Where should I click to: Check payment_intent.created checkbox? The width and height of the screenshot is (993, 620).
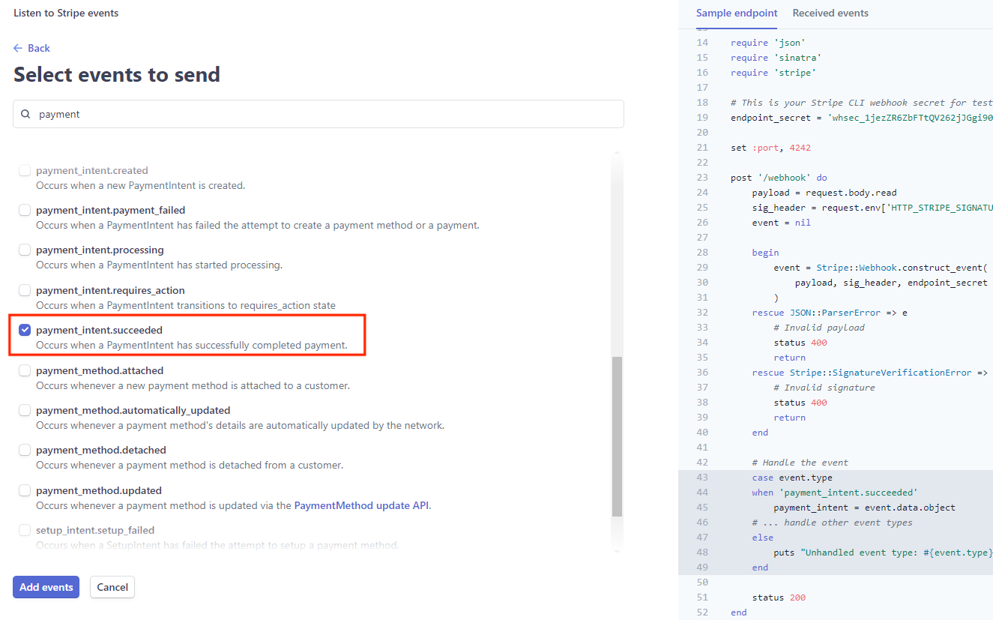click(x=25, y=170)
